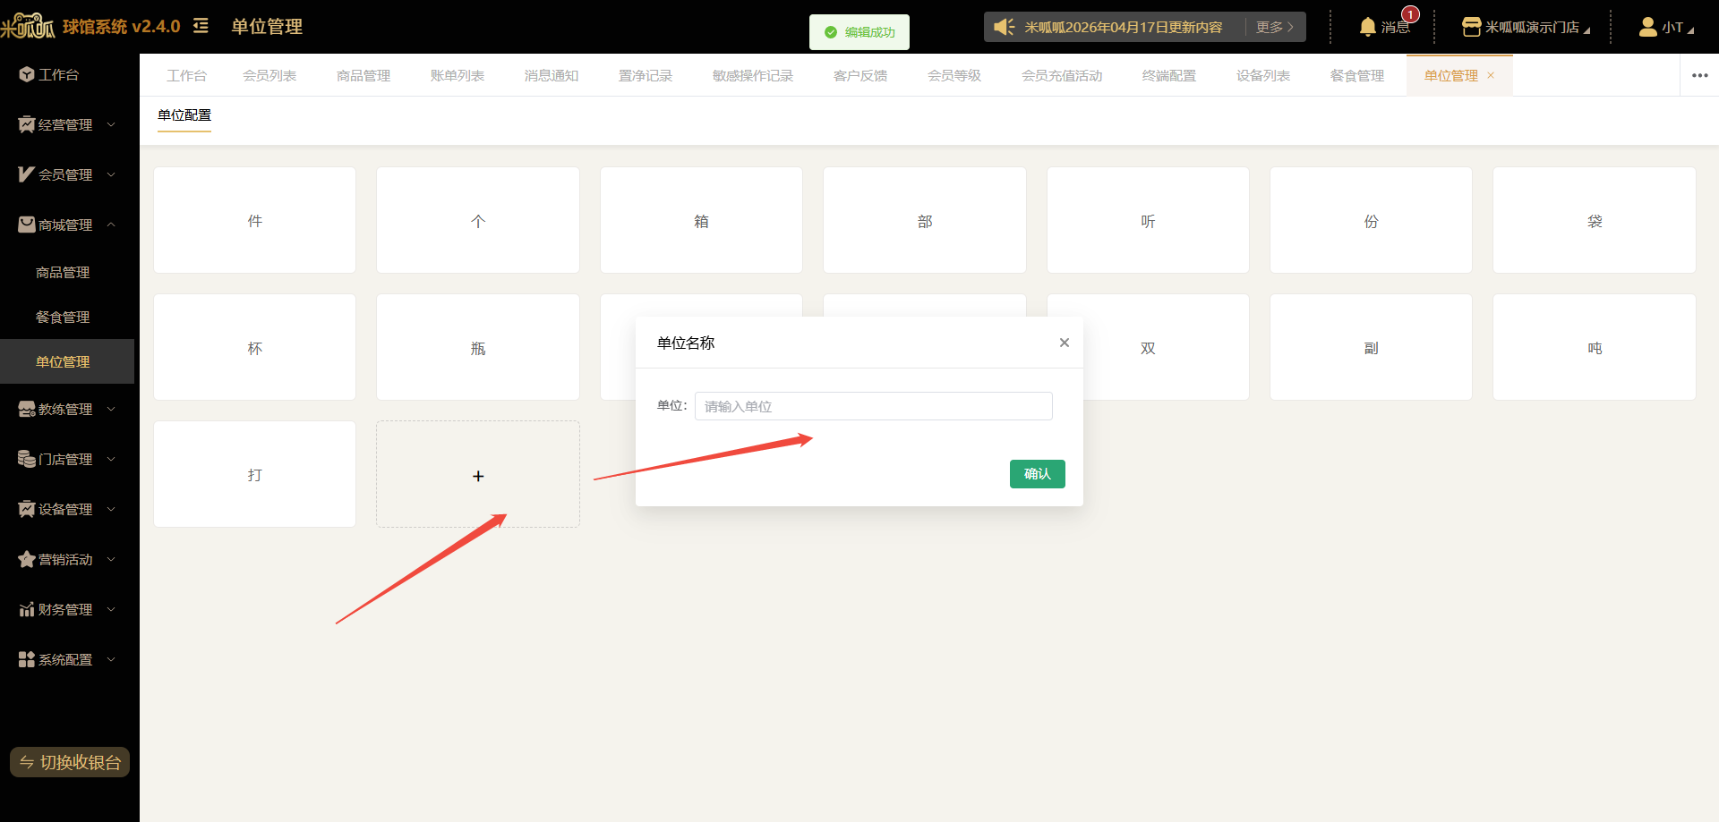Click the plus card to add a unit

[478, 475]
